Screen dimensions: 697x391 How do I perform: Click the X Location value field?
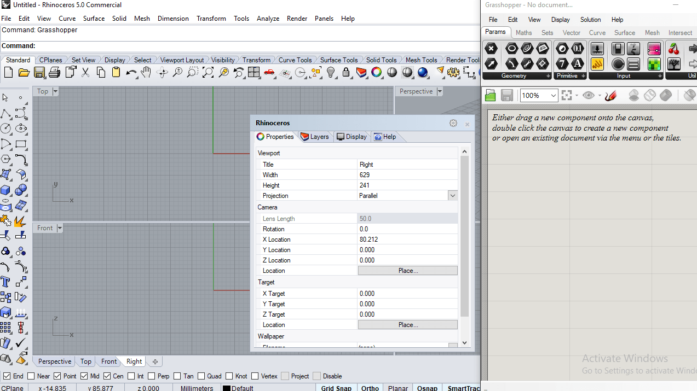pos(407,240)
